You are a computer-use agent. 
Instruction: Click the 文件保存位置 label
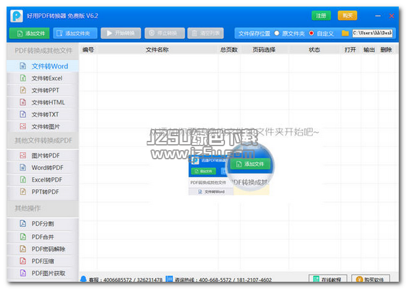(x=254, y=34)
